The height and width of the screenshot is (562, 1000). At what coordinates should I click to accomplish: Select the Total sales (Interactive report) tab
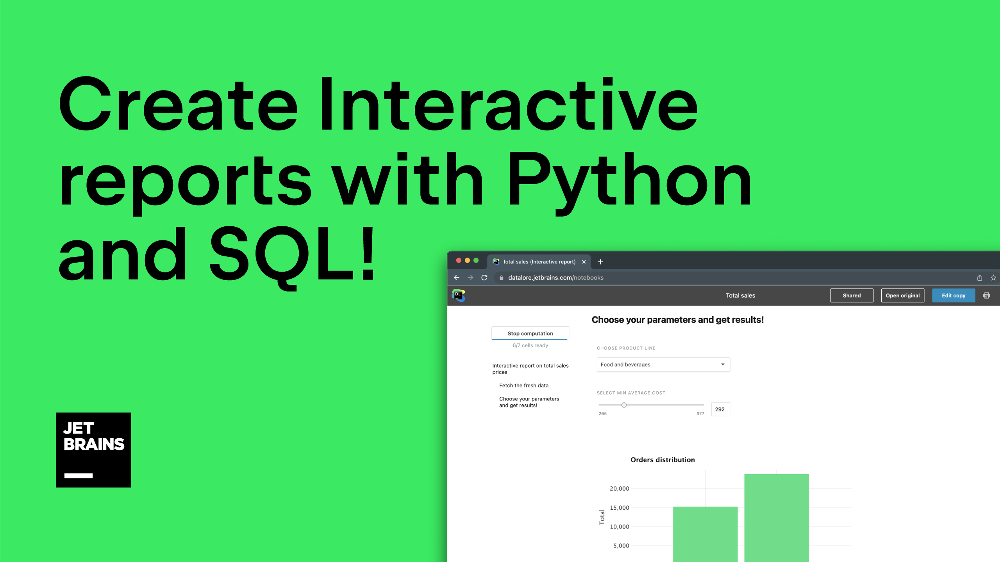tap(539, 262)
